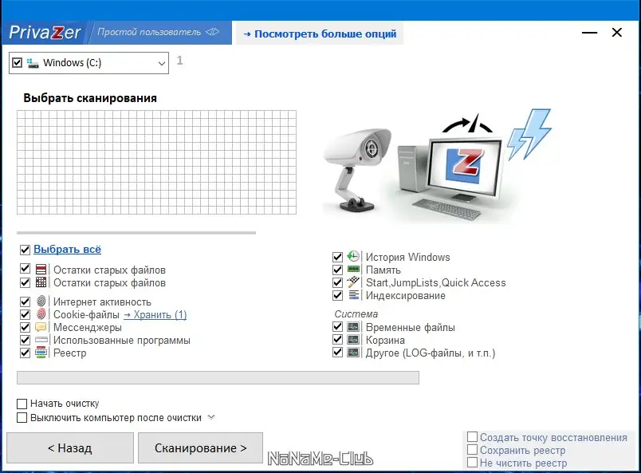Uncheck the Реестр checkbox
This screenshot has width=641, height=473.
click(25, 353)
